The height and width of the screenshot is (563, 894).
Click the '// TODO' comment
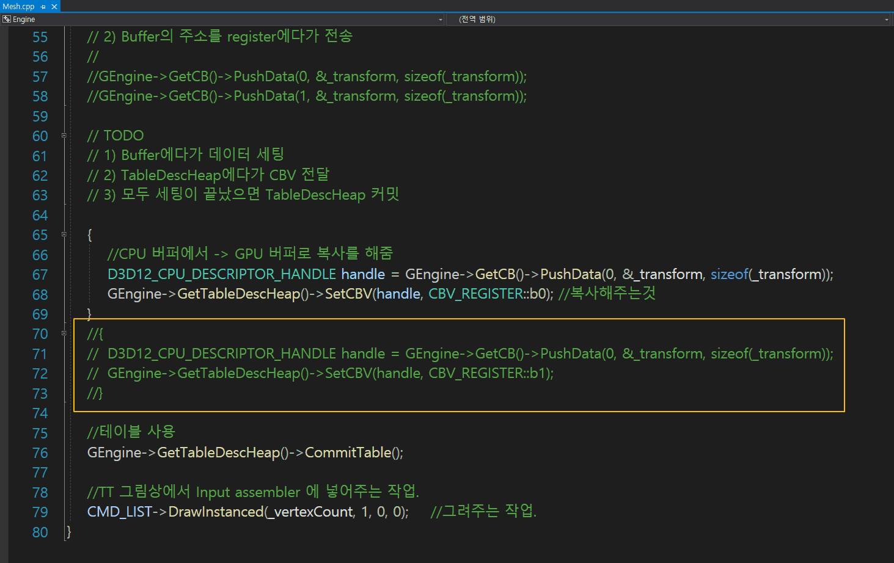click(115, 136)
